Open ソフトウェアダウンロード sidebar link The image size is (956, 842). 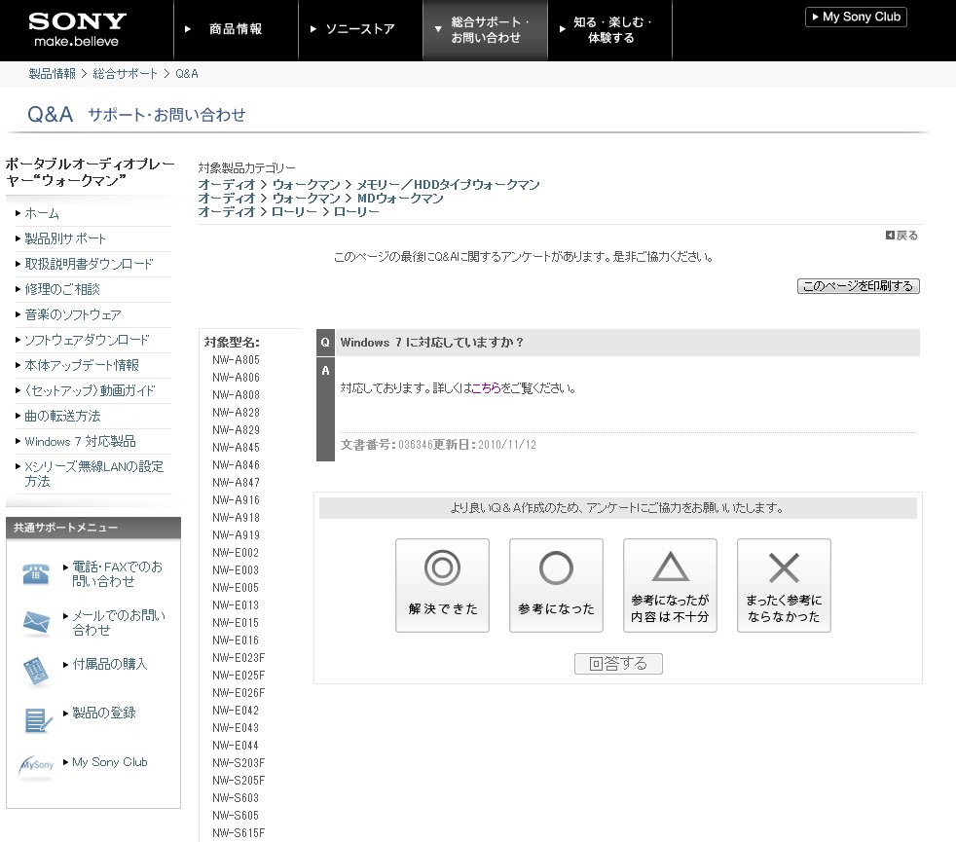(87, 341)
